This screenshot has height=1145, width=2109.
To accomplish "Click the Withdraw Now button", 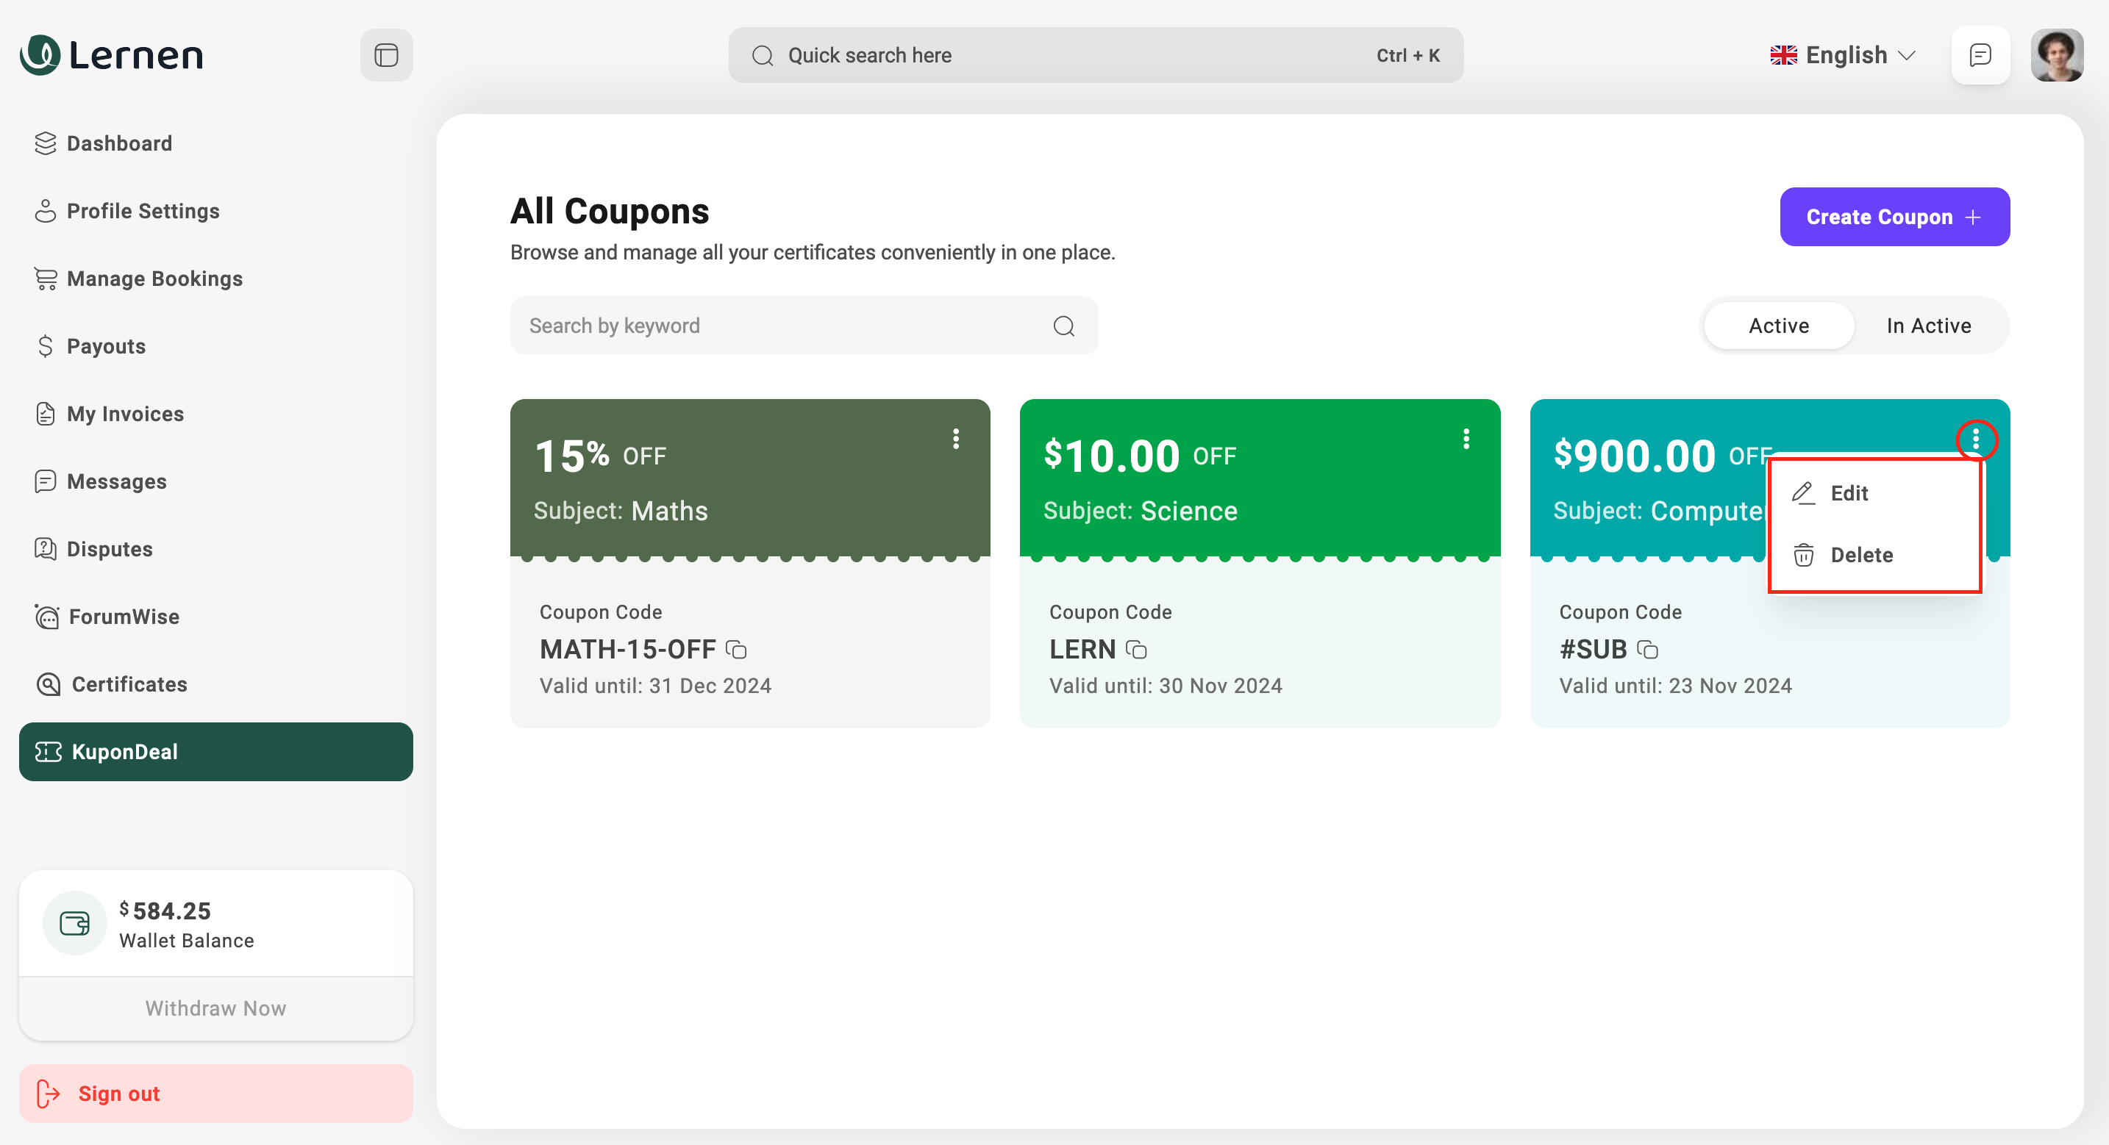I will (215, 1008).
